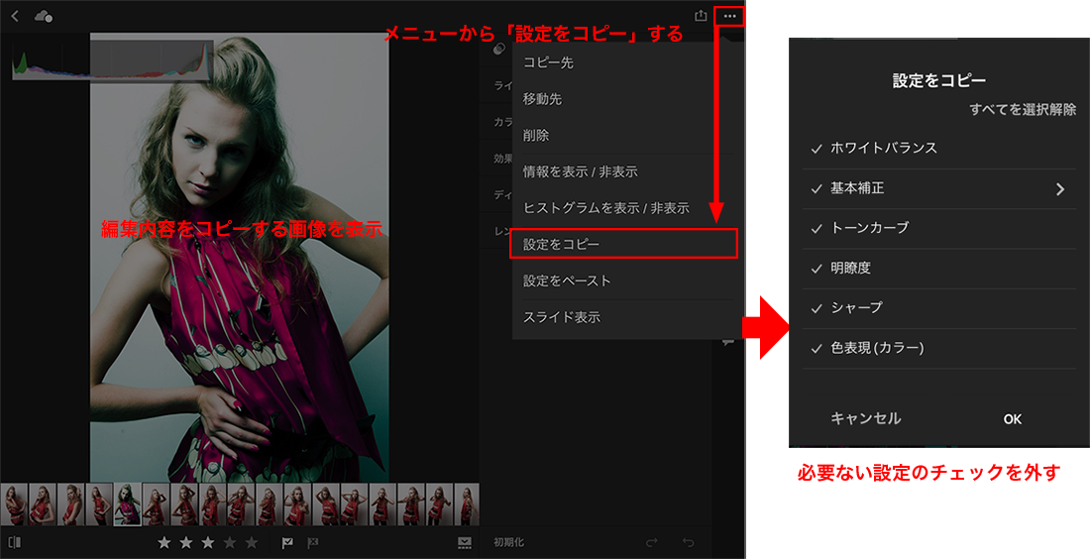Open the share icon at top
This screenshot has height=559, width=1090.
tap(701, 16)
